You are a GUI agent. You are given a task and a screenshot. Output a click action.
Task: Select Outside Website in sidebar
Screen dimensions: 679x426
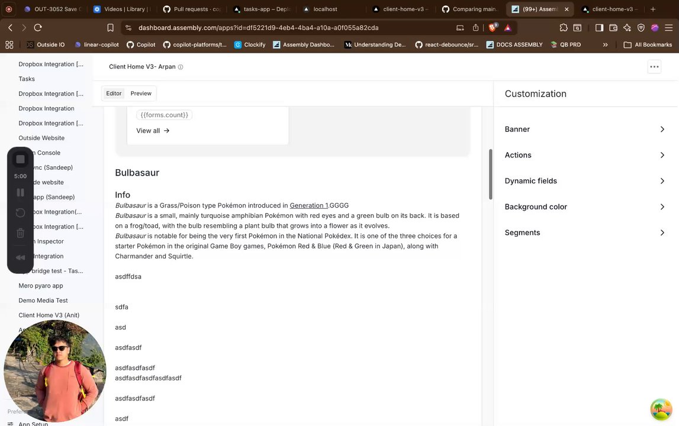[41, 138]
